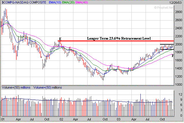The height and width of the screenshot is (123, 184).
Task: Click the Longer Term 23.6% Retracement Level text
Action: point(119,38)
